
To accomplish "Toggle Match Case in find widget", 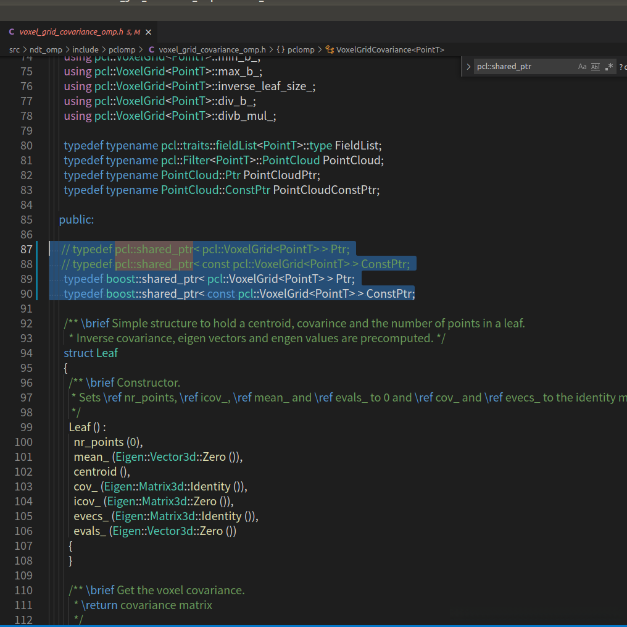I will point(582,67).
